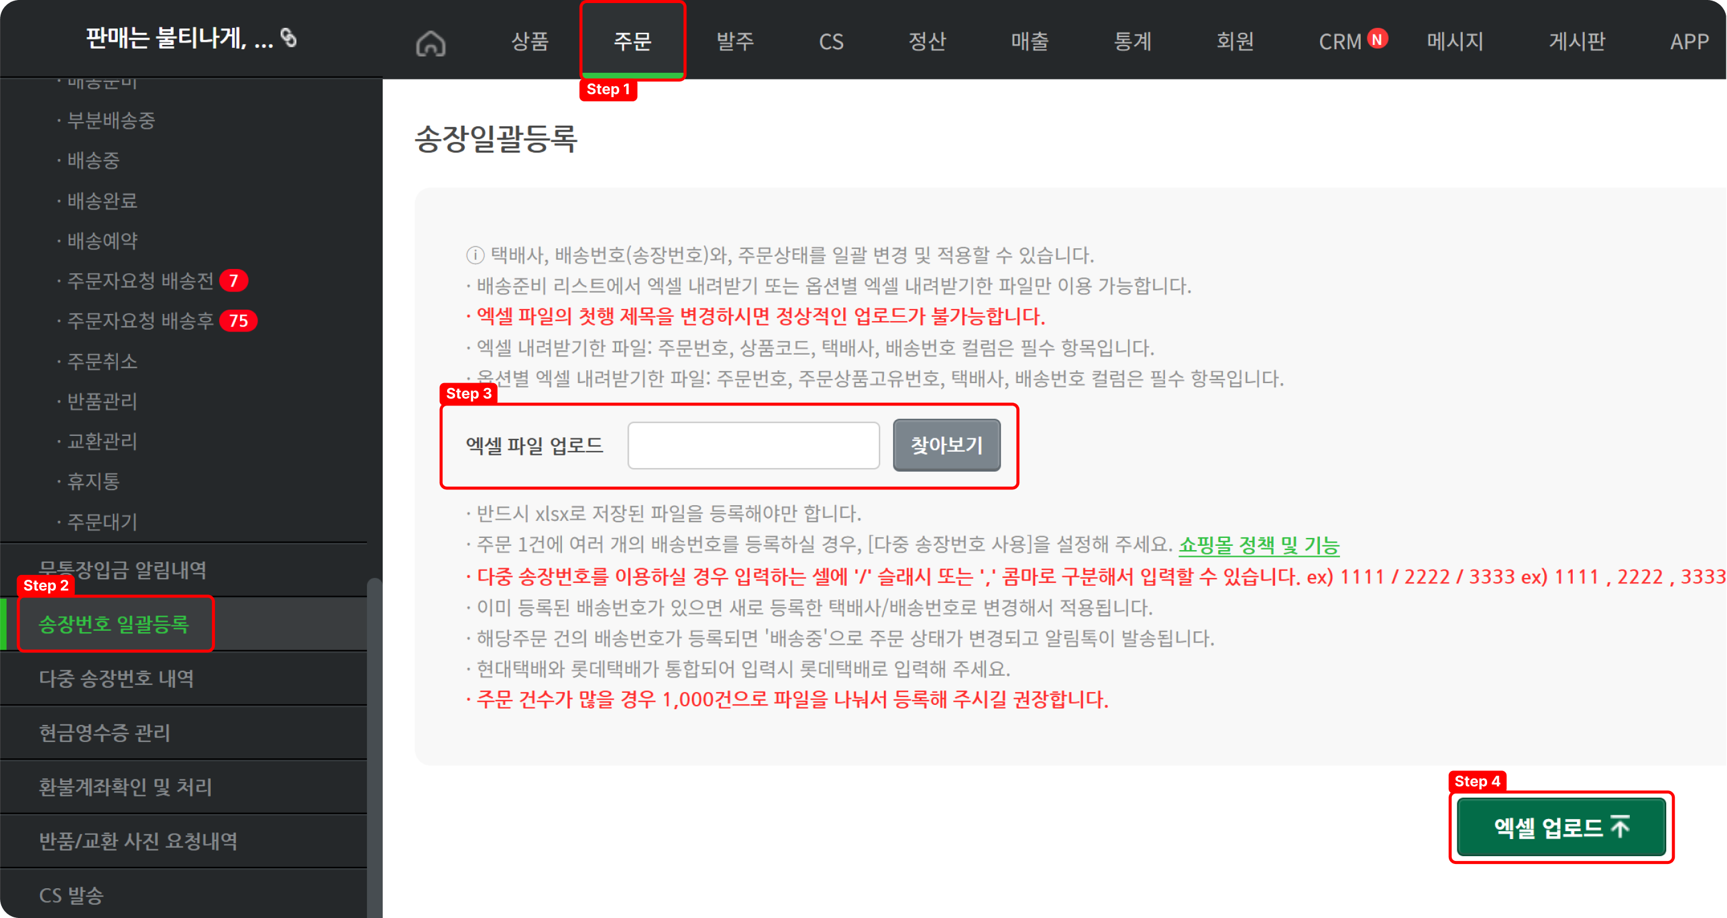Screen dimensions: 1727x918
Task: Click the 송장일괄등록 page heading
Action: [496, 140]
